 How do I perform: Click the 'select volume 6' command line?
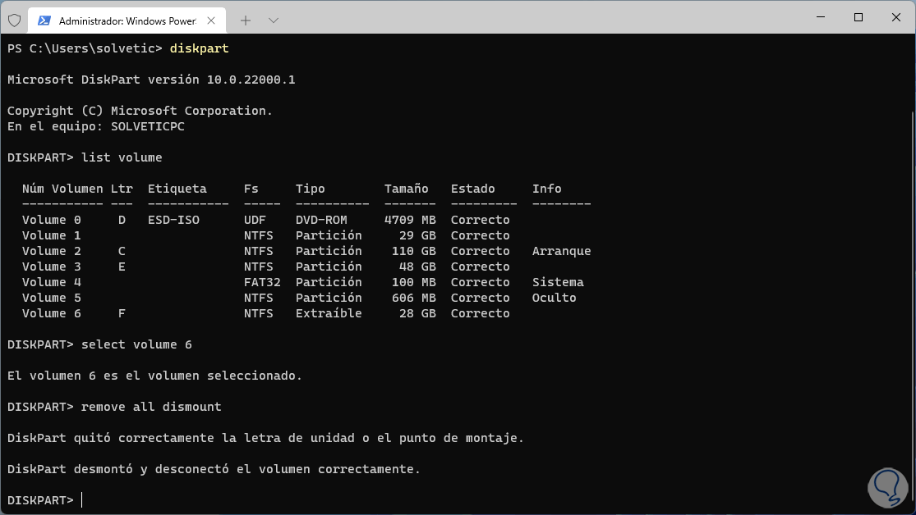136,344
